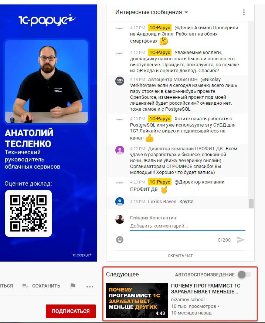The height and width of the screenshot is (323, 265).
Task: Open the emoji picker in chat
Action: point(120,240)
